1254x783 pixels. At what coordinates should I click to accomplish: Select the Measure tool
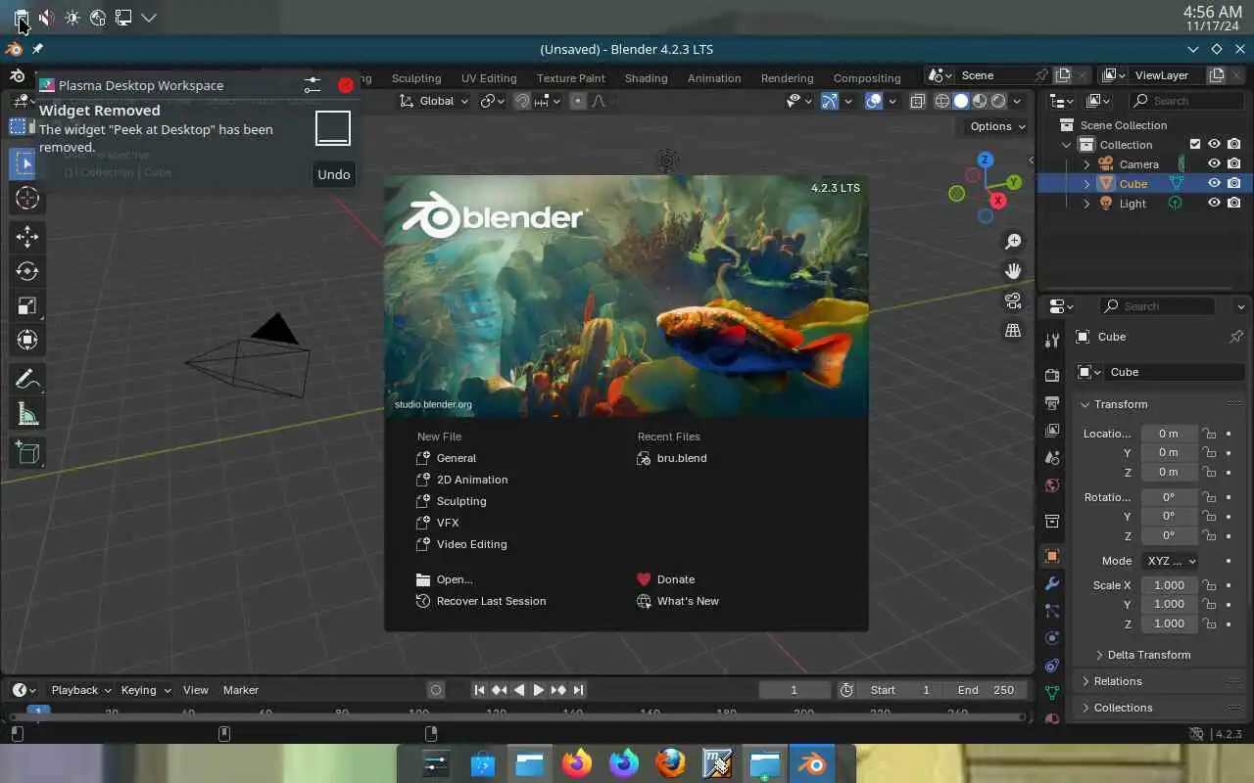[27, 415]
